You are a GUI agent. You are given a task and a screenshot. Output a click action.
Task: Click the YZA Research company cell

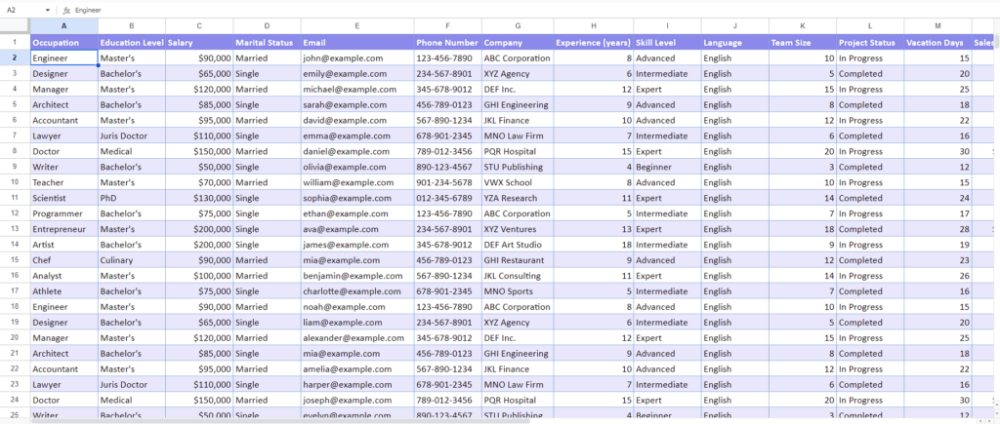click(518, 198)
